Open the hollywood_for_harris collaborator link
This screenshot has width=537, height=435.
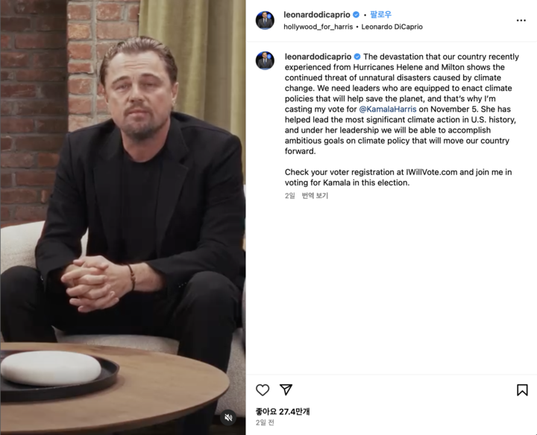coord(318,27)
